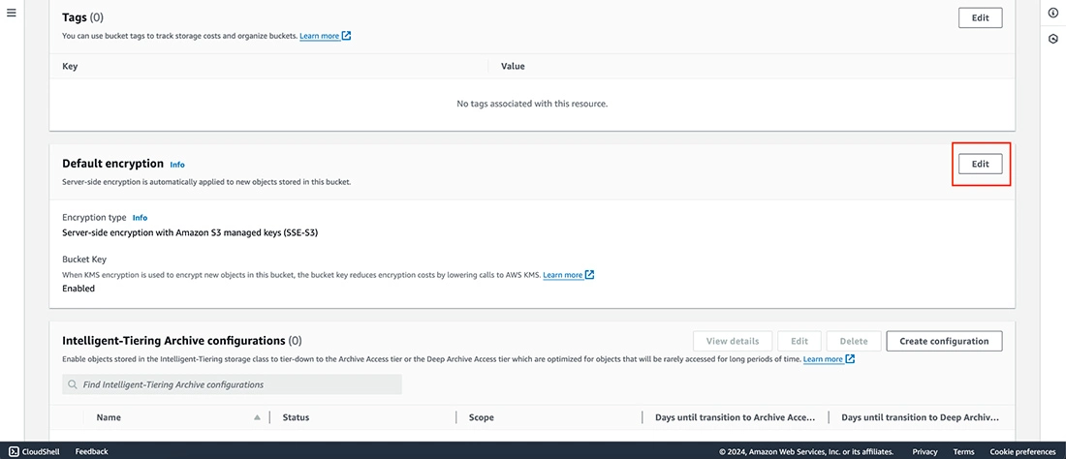The height and width of the screenshot is (459, 1066).
Task: Click the CloudShell terminal icon
Action: pyautogui.click(x=14, y=451)
